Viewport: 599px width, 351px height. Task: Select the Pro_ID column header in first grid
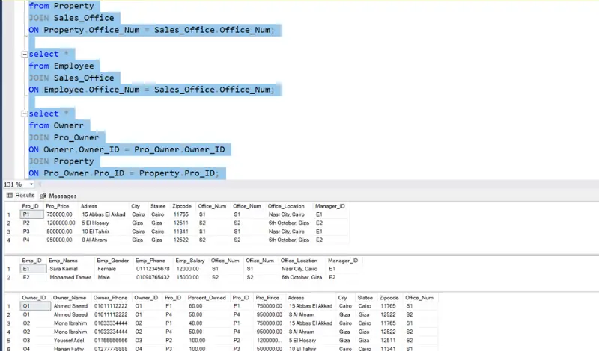30,206
